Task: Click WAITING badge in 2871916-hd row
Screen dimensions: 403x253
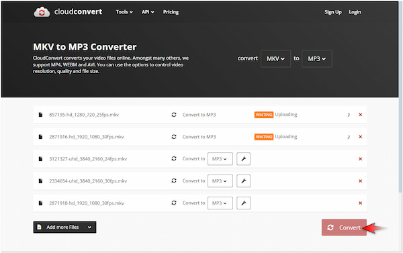Action: click(264, 137)
